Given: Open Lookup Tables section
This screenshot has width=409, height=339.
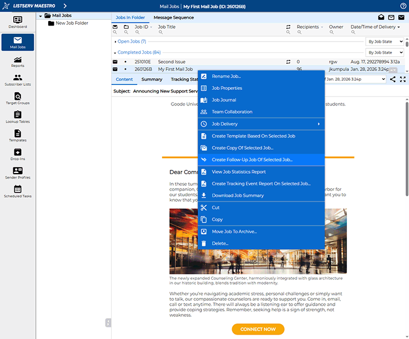Looking at the screenshot, I should pos(17,117).
